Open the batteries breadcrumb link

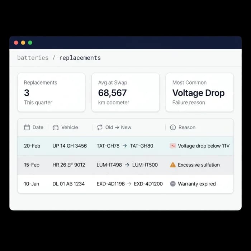[x=33, y=58]
